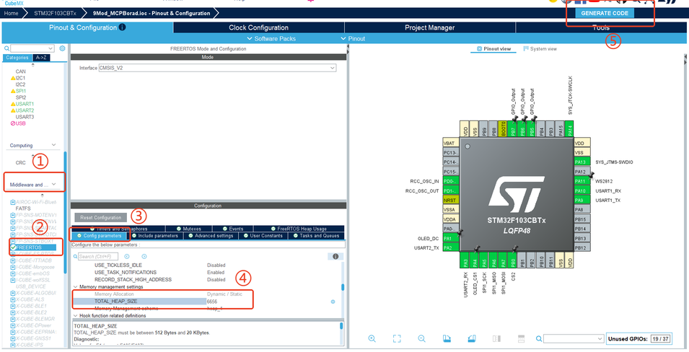Zoom in on the pinout view

coord(372,338)
